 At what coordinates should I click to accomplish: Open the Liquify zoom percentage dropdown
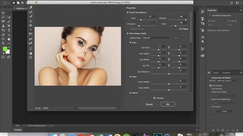52,108
